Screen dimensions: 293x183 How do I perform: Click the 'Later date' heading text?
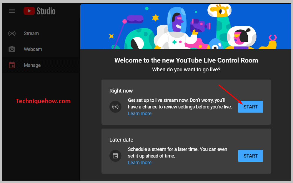click(121, 140)
